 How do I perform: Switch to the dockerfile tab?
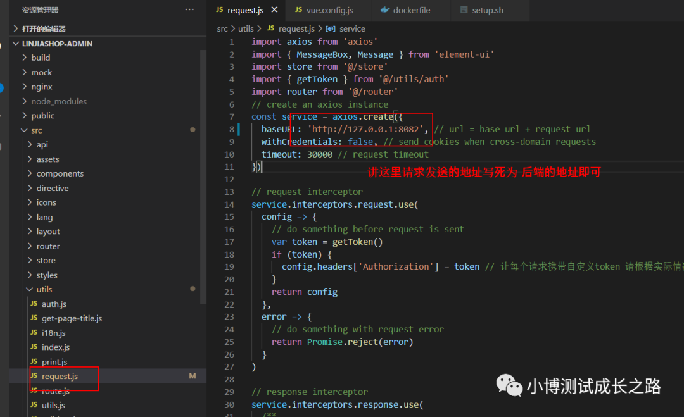(x=412, y=11)
